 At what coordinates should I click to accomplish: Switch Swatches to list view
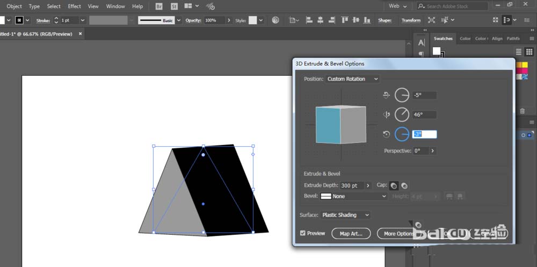coord(519,52)
